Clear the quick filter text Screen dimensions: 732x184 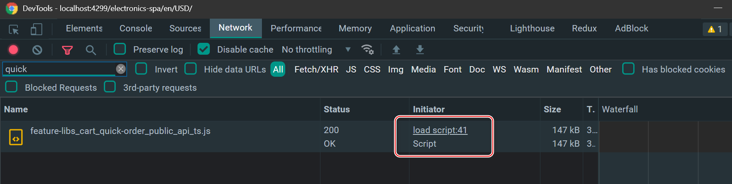tap(121, 69)
